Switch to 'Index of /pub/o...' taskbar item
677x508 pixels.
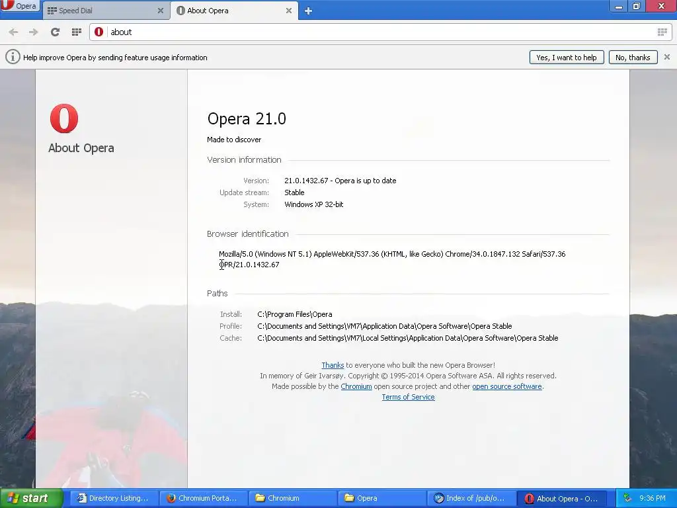coord(471,498)
